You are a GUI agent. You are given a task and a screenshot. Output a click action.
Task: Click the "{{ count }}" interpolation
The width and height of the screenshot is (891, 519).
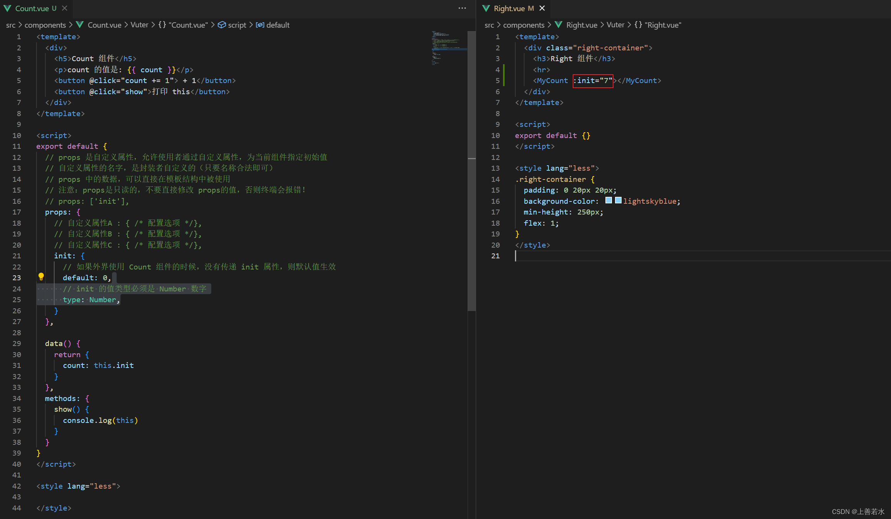pos(151,70)
